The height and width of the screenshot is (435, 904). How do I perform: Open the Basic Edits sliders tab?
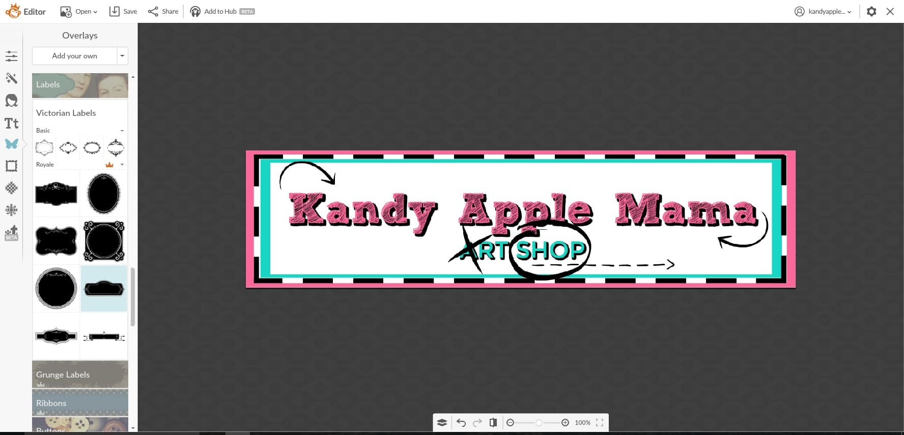(11, 56)
